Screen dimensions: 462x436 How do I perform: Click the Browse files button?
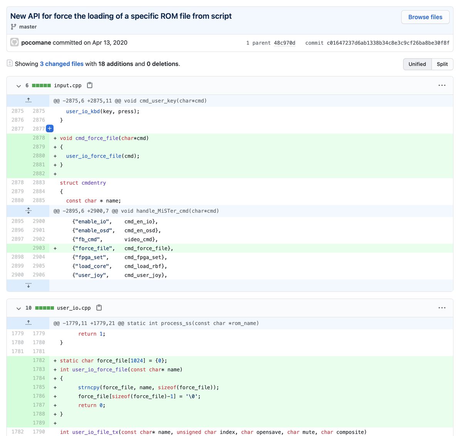pyautogui.click(x=425, y=17)
